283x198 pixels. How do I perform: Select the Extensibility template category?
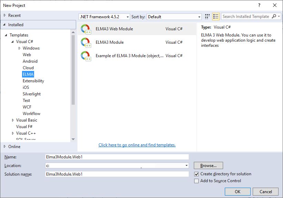[33, 81]
